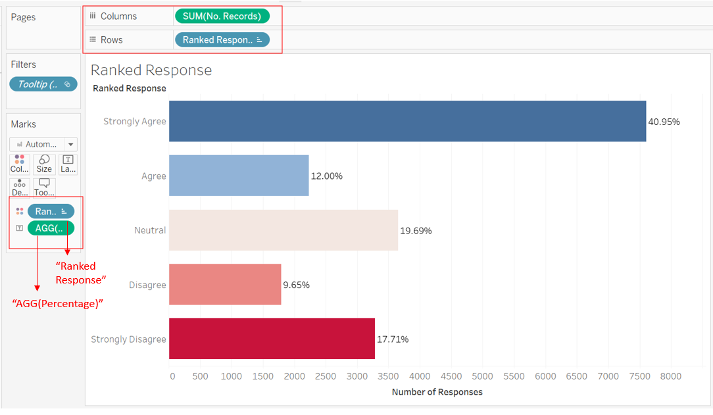Open the Detail marks card
The width and height of the screenshot is (713, 415).
click(20, 187)
